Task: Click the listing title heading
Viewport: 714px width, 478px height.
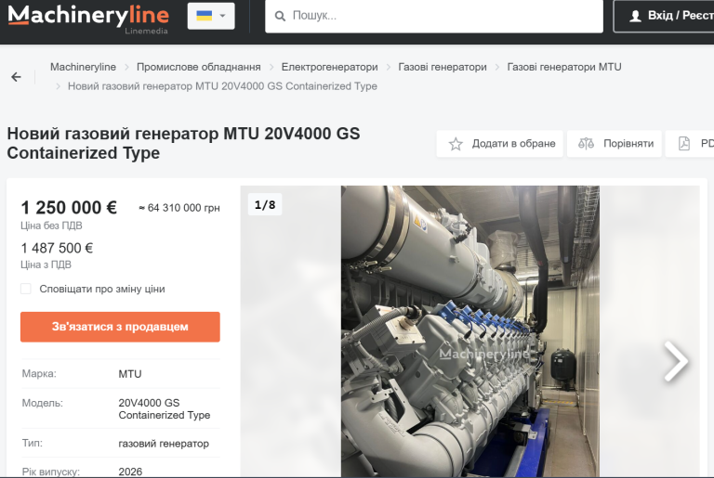Action: 183,143
